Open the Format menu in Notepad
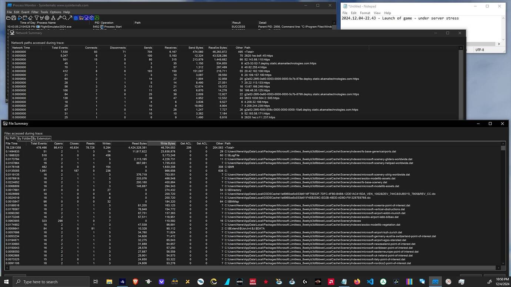511x287 pixels. click(x=365, y=13)
